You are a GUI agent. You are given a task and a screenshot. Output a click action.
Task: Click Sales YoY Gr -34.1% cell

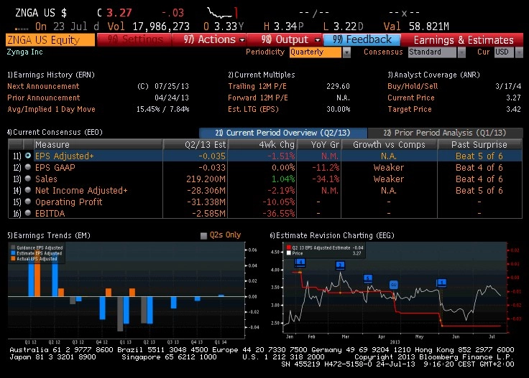tap(326, 179)
